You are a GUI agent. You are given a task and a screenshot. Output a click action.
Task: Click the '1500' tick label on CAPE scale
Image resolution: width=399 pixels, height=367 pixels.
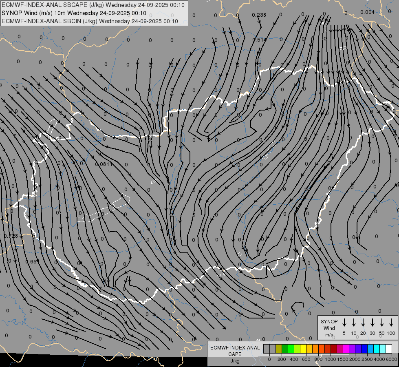click(343, 359)
